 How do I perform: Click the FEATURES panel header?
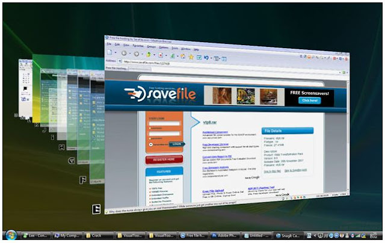164,171
